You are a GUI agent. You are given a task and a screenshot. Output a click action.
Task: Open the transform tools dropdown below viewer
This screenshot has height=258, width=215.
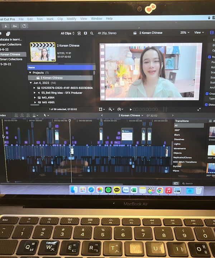tap(102, 109)
